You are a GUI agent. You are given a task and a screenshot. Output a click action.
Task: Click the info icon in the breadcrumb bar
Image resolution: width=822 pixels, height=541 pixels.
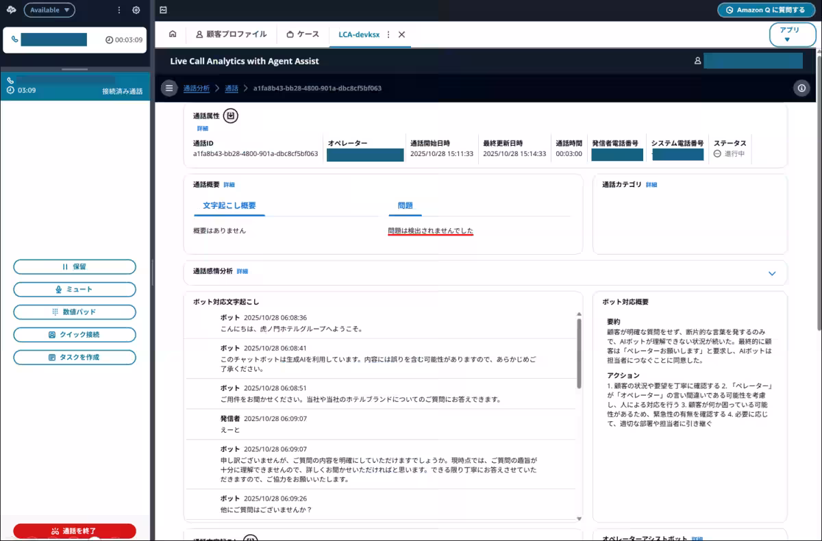tap(801, 88)
